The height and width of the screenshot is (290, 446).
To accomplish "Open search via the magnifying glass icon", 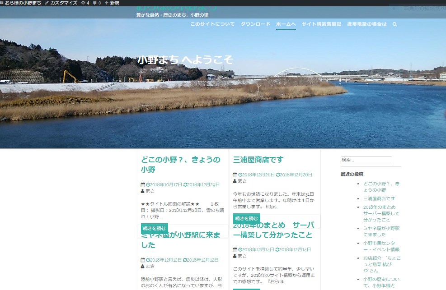I will click(x=394, y=24).
